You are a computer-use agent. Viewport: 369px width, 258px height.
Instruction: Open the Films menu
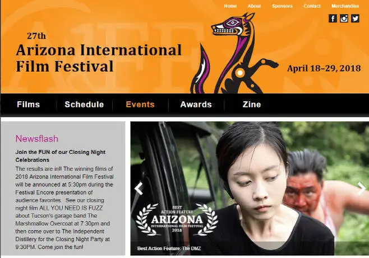click(x=29, y=105)
